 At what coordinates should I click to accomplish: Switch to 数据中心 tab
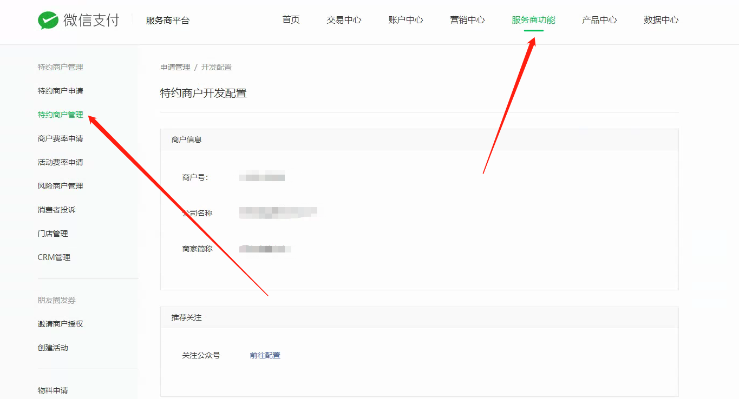[661, 20]
